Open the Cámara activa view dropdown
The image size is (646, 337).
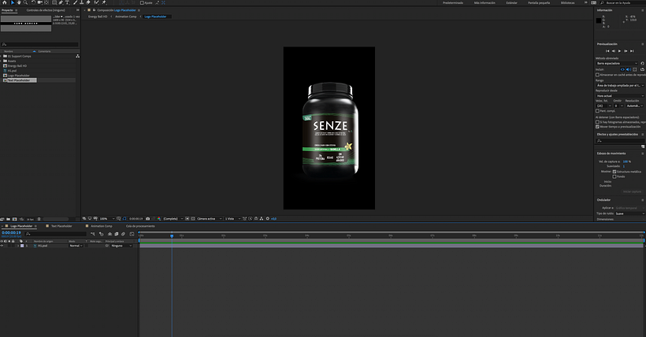click(x=210, y=219)
